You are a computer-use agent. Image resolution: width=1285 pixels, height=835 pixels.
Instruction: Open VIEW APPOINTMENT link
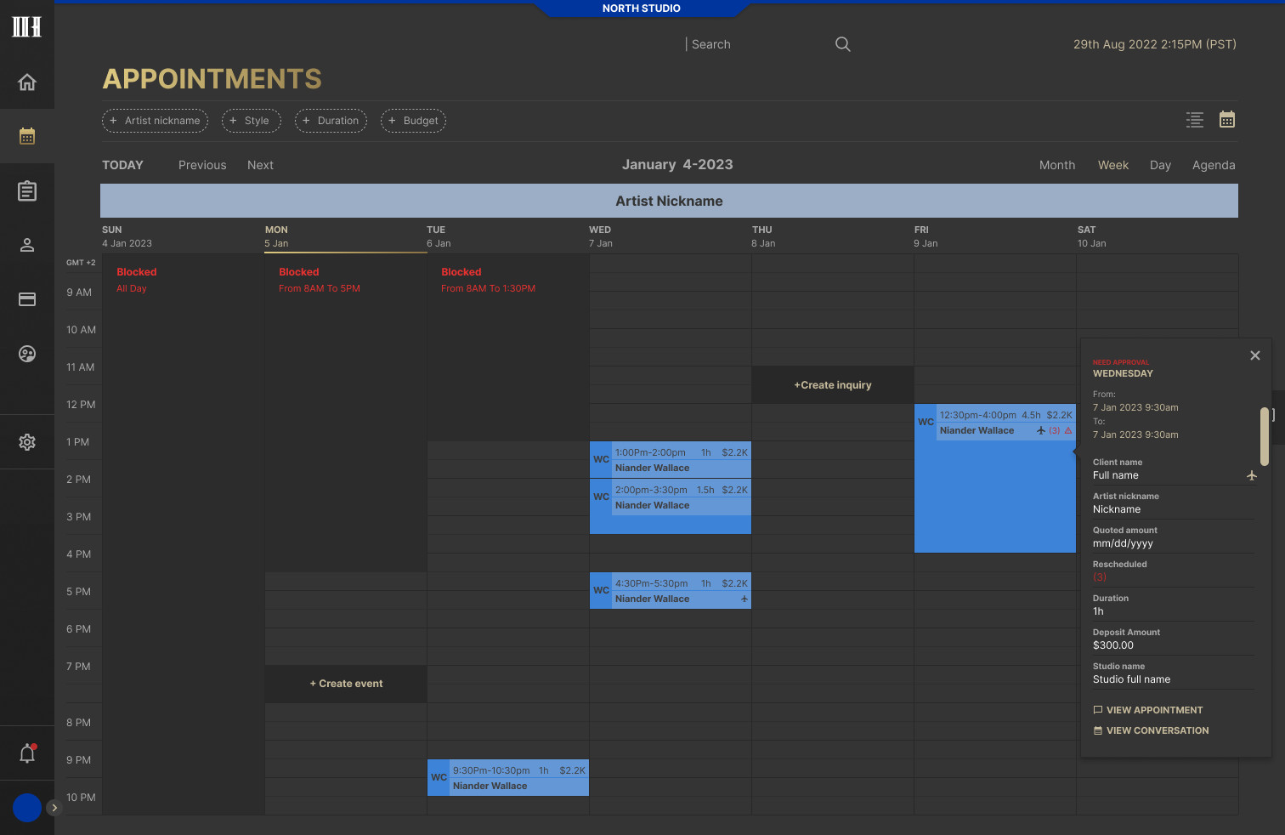(1148, 710)
